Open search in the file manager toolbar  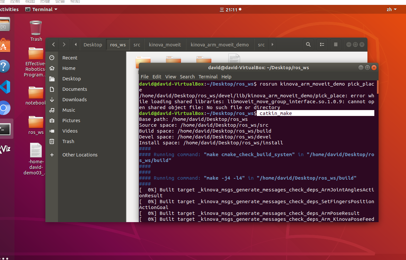click(308, 44)
